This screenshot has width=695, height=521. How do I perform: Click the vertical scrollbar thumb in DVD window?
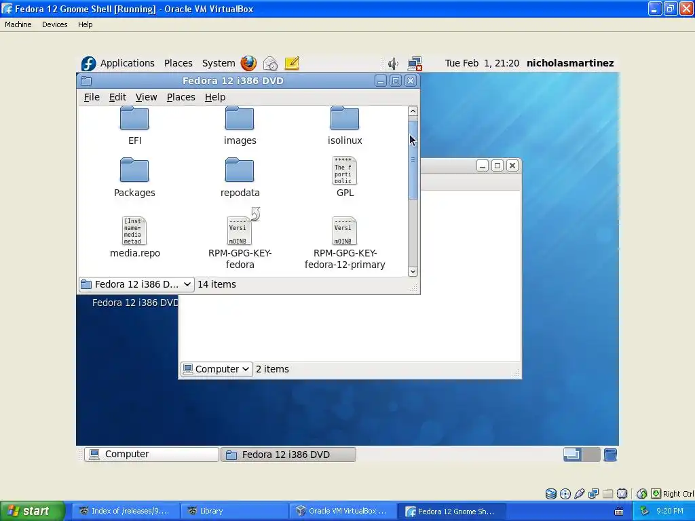click(413, 159)
